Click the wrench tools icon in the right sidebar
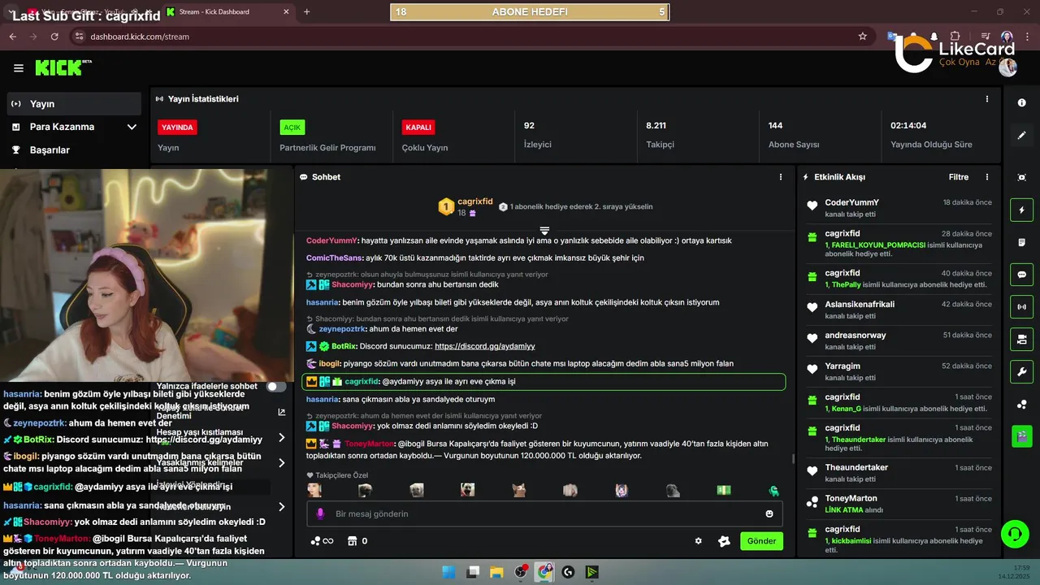Image resolution: width=1040 pixels, height=585 pixels. point(1022,372)
